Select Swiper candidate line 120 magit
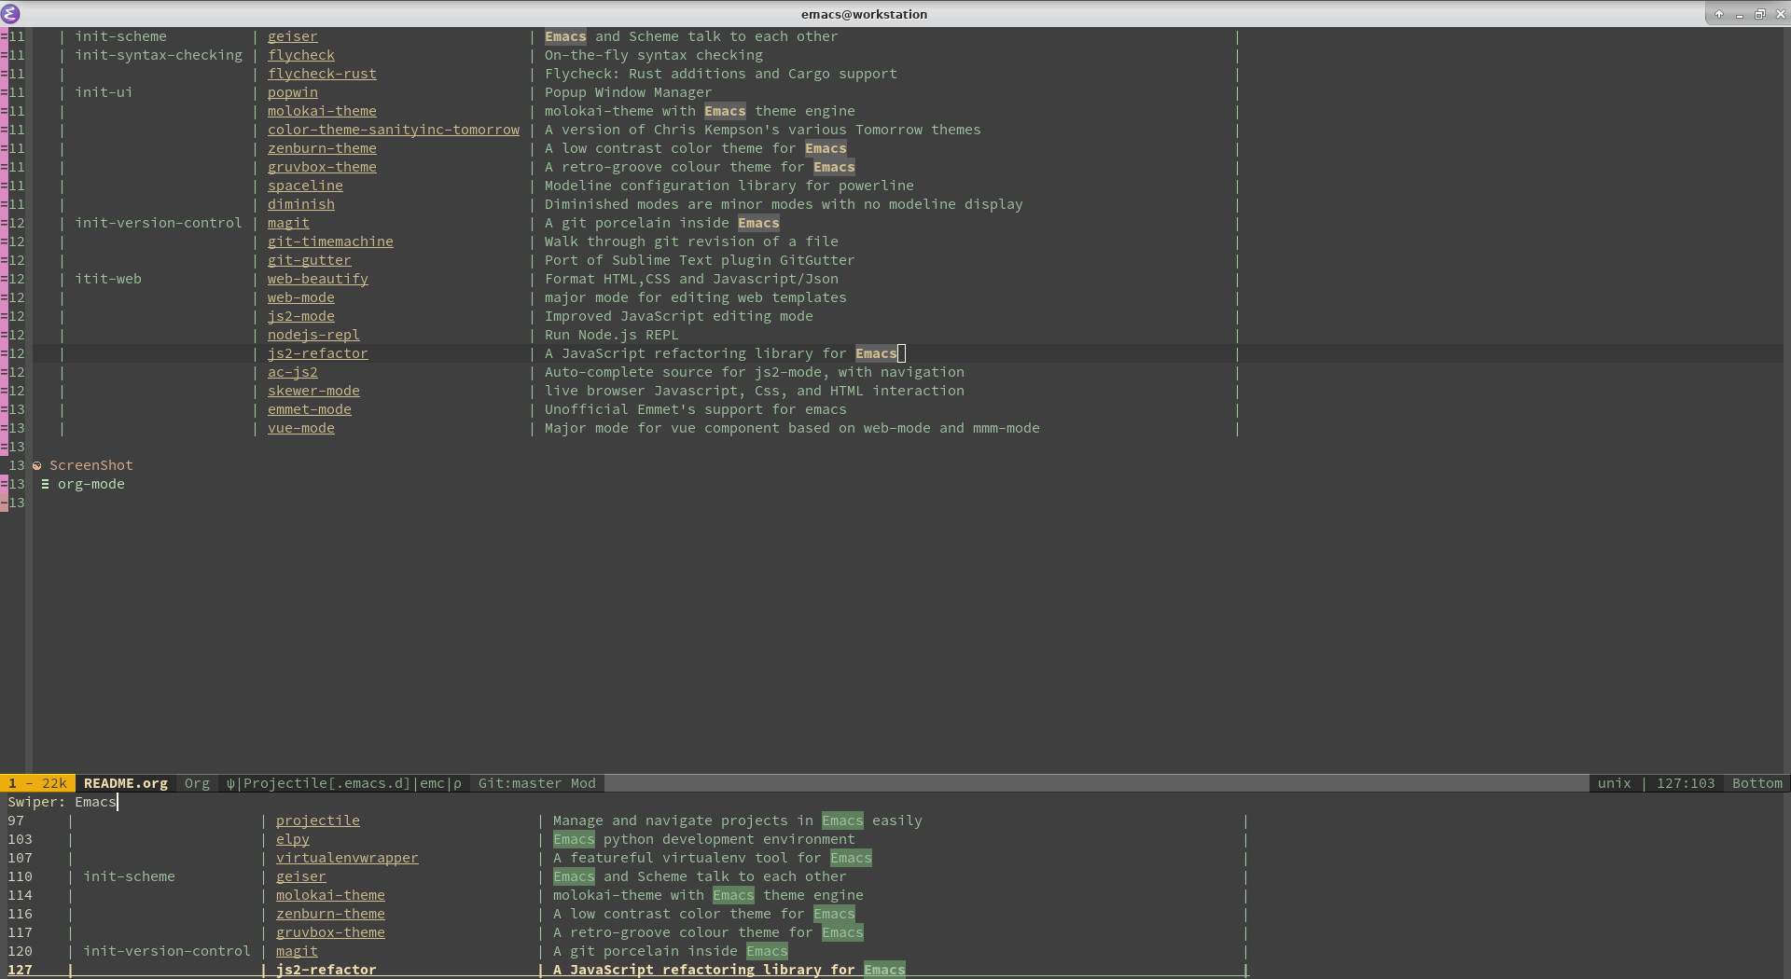 point(625,951)
